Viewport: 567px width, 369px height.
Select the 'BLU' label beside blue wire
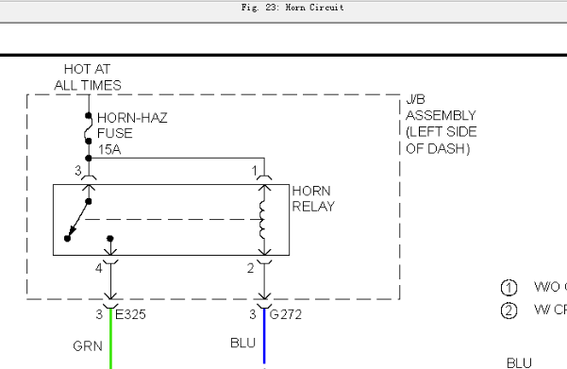[x=243, y=343]
